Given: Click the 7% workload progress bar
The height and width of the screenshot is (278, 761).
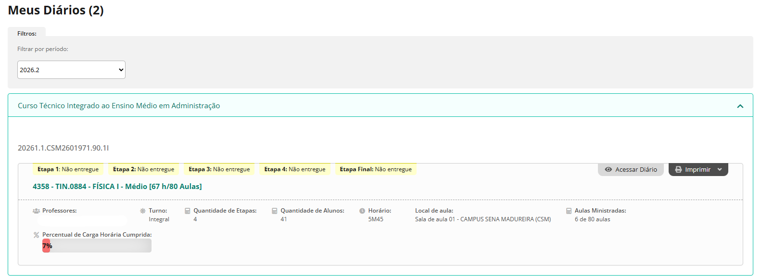Looking at the screenshot, I should pyautogui.click(x=96, y=246).
